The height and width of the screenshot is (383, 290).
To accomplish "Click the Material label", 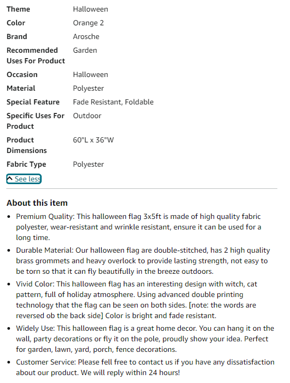I will 21,89.
